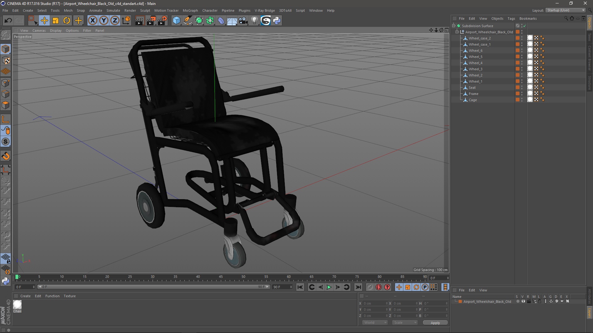593x333 pixels.
Task: Collapse the Subdivision Surface tree node
Action: coord(454,26)
